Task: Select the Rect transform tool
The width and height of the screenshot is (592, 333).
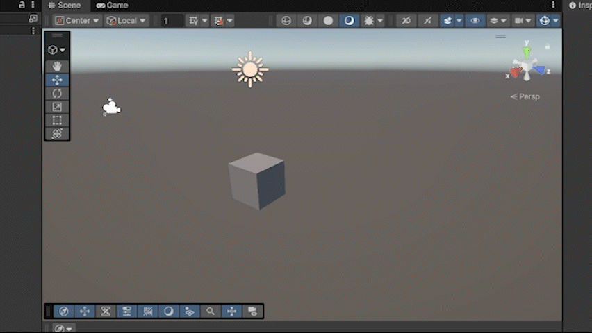Action: click(x=57, y=120)
